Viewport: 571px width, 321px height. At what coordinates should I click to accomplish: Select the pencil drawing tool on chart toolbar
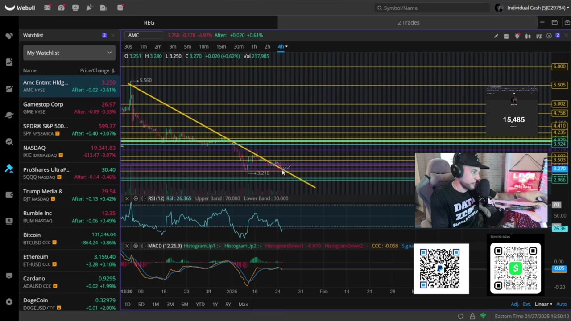[496, 36]
